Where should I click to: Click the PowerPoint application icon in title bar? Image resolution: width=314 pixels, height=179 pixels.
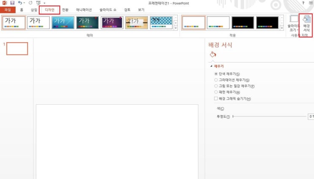point(4,3)
